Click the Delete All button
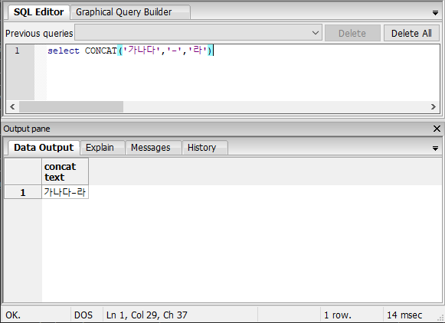Viewport: 445px width, 323px height. point(411,33)
